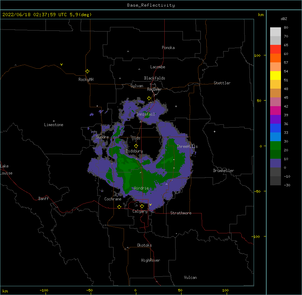This screenshot has width=302, height=295.
Task: Pick the blue 33-36 dBZ legend swatch
Action: pos(275,128)
